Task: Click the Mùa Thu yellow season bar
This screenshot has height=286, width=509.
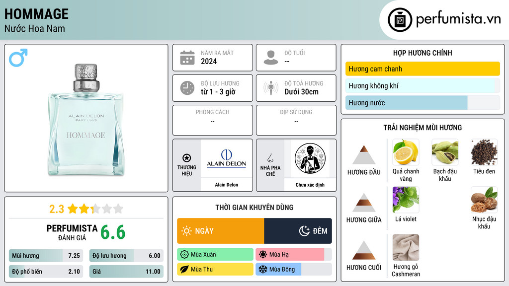Action: 215,269
